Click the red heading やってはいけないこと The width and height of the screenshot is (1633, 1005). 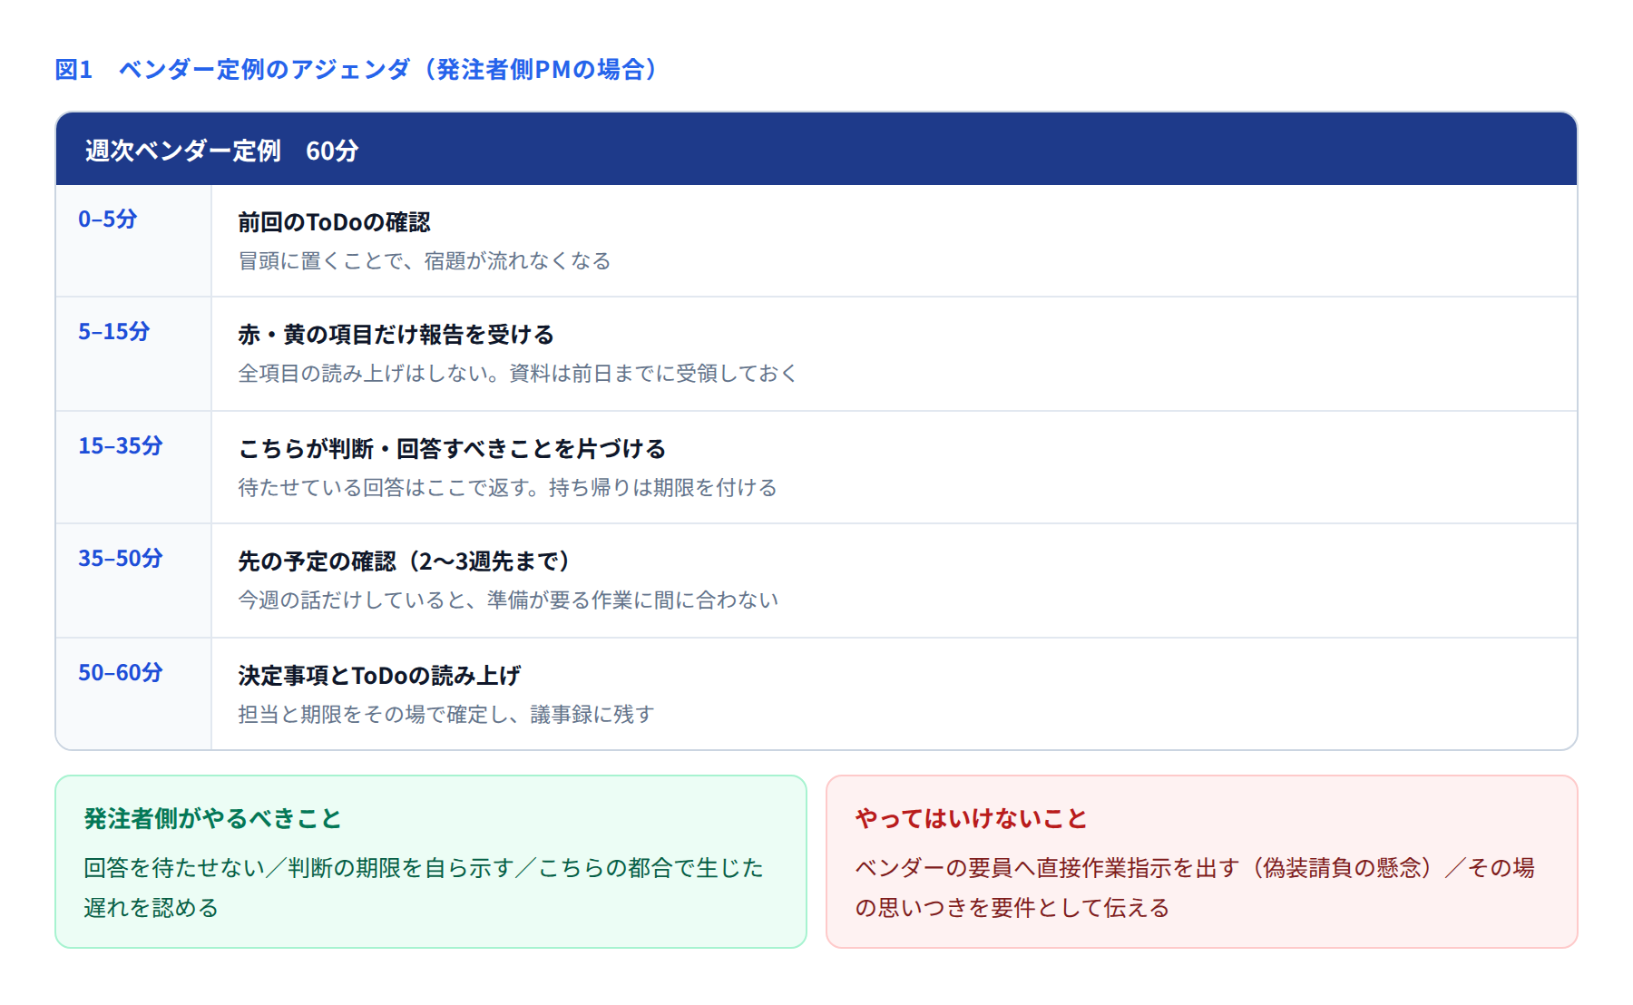(x=971, y=819)
